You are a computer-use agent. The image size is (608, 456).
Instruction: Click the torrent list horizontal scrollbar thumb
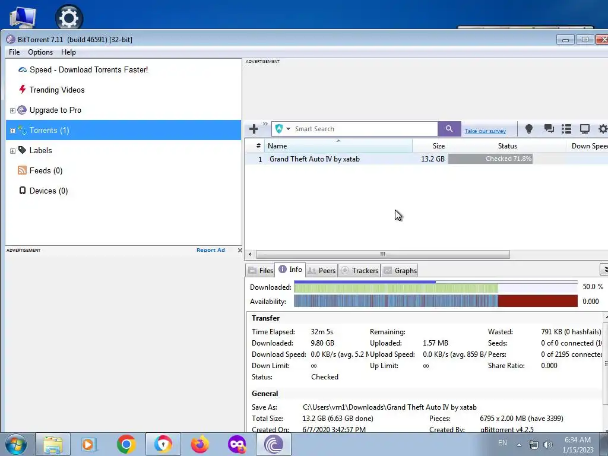[x=383, y=254]
